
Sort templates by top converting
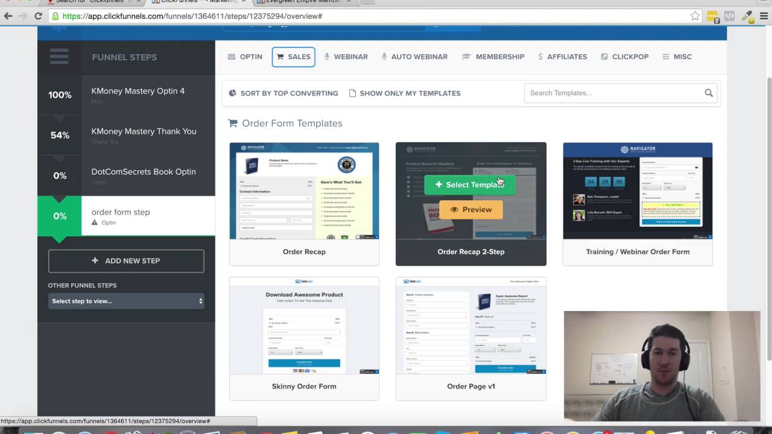click(283, 93)
